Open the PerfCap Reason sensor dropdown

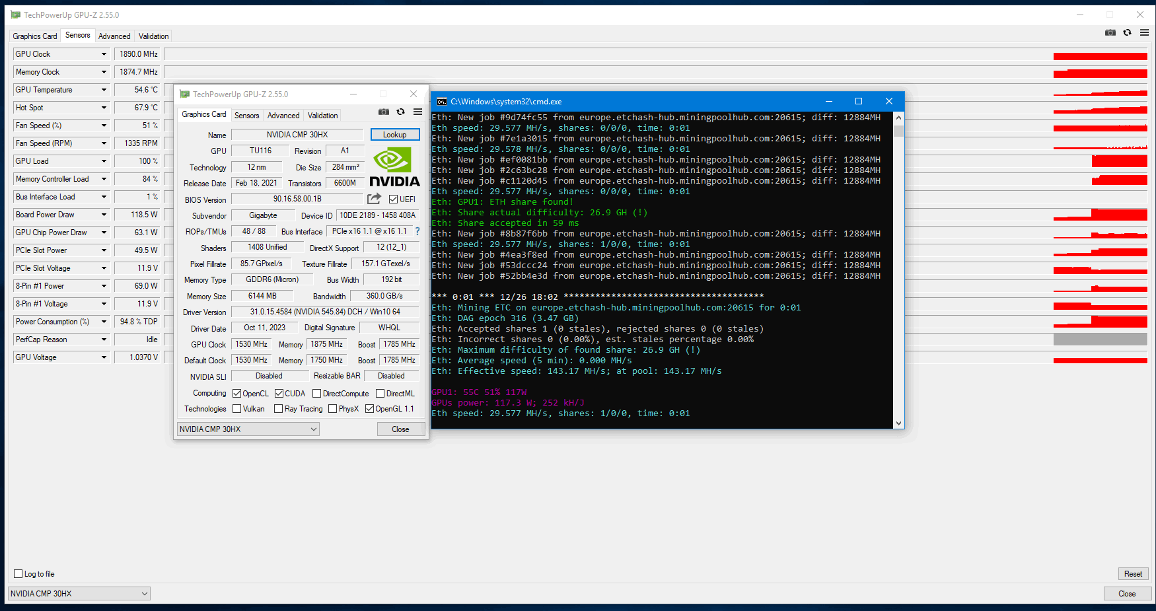[104, 340]
